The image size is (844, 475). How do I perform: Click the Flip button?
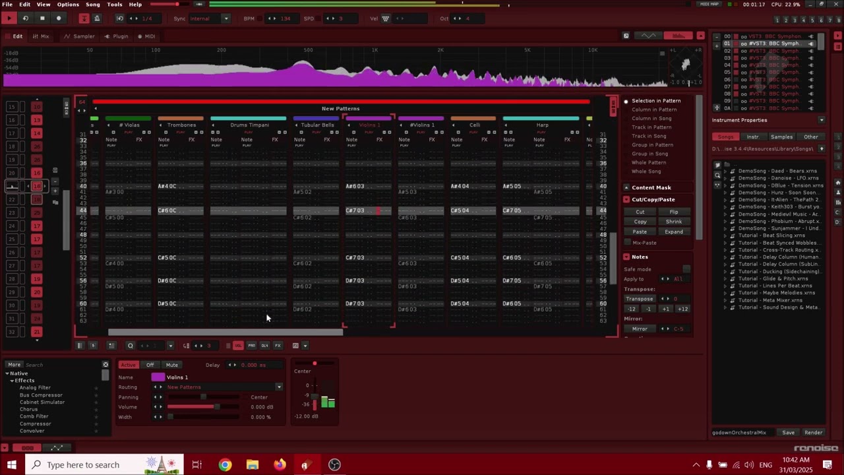[x=674, y=212]
